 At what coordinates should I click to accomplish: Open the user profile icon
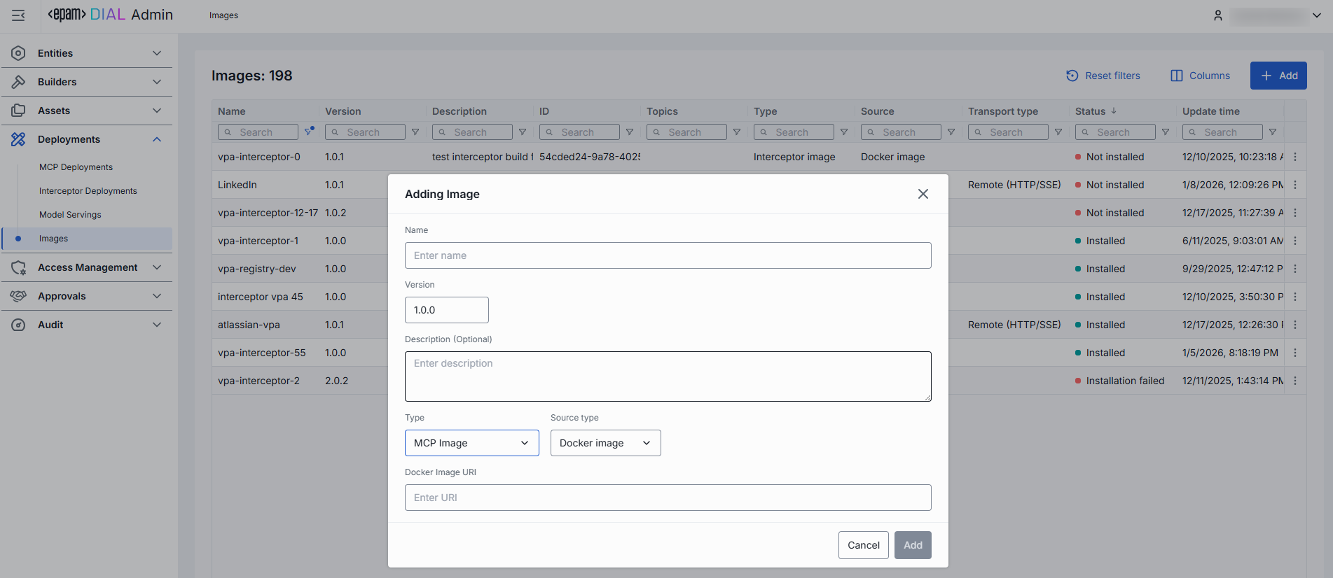1217,15
